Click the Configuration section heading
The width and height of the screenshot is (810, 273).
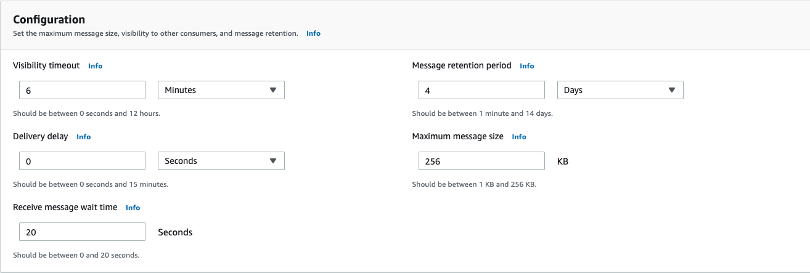point(49,20)
